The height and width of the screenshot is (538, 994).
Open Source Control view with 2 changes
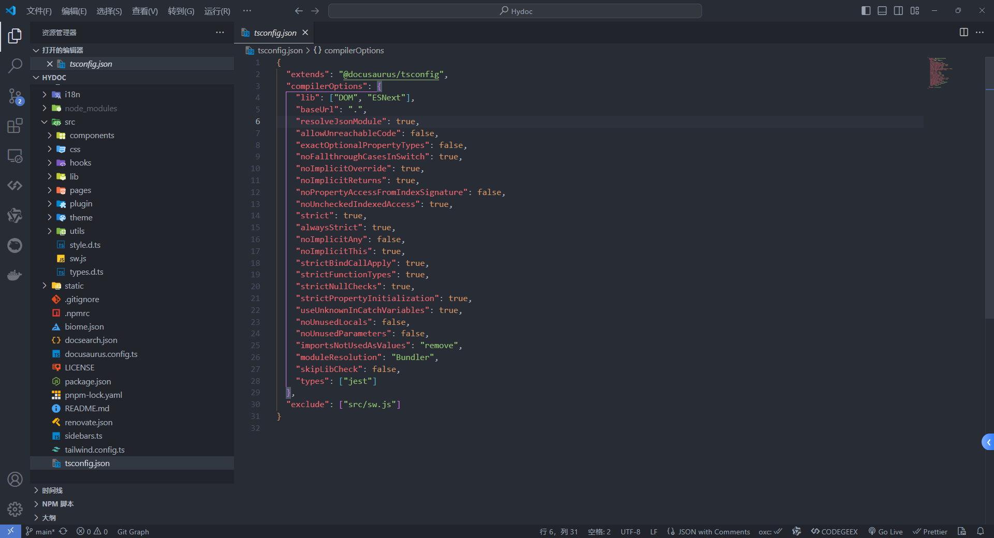pyautogui.click(x=15, y=96)
